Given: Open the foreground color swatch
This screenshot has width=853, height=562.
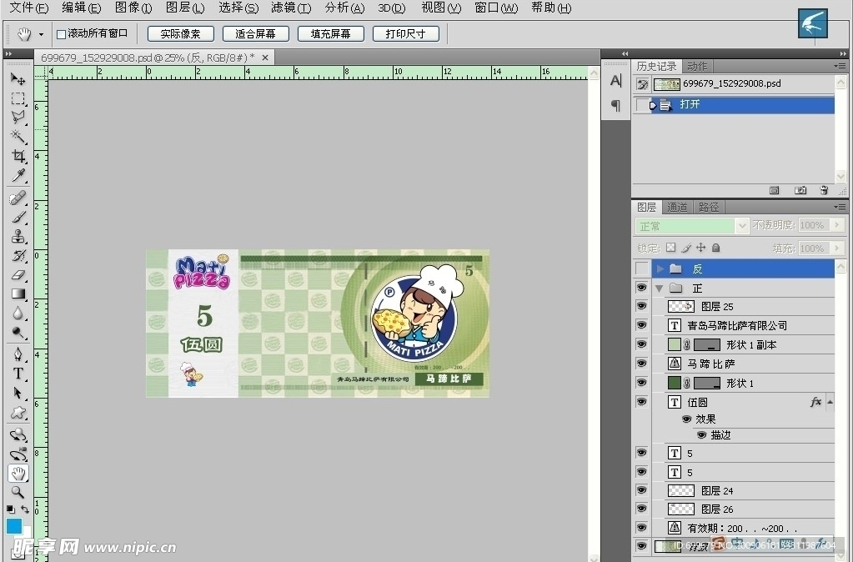Looking at the screenshot, I should coord(13,526).
